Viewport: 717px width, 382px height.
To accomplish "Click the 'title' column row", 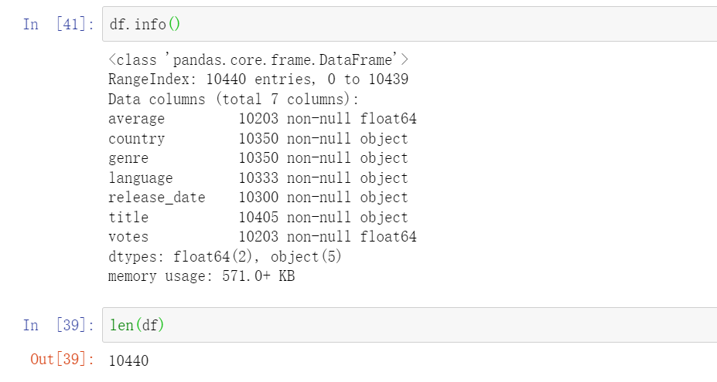I will click(258, 218).
